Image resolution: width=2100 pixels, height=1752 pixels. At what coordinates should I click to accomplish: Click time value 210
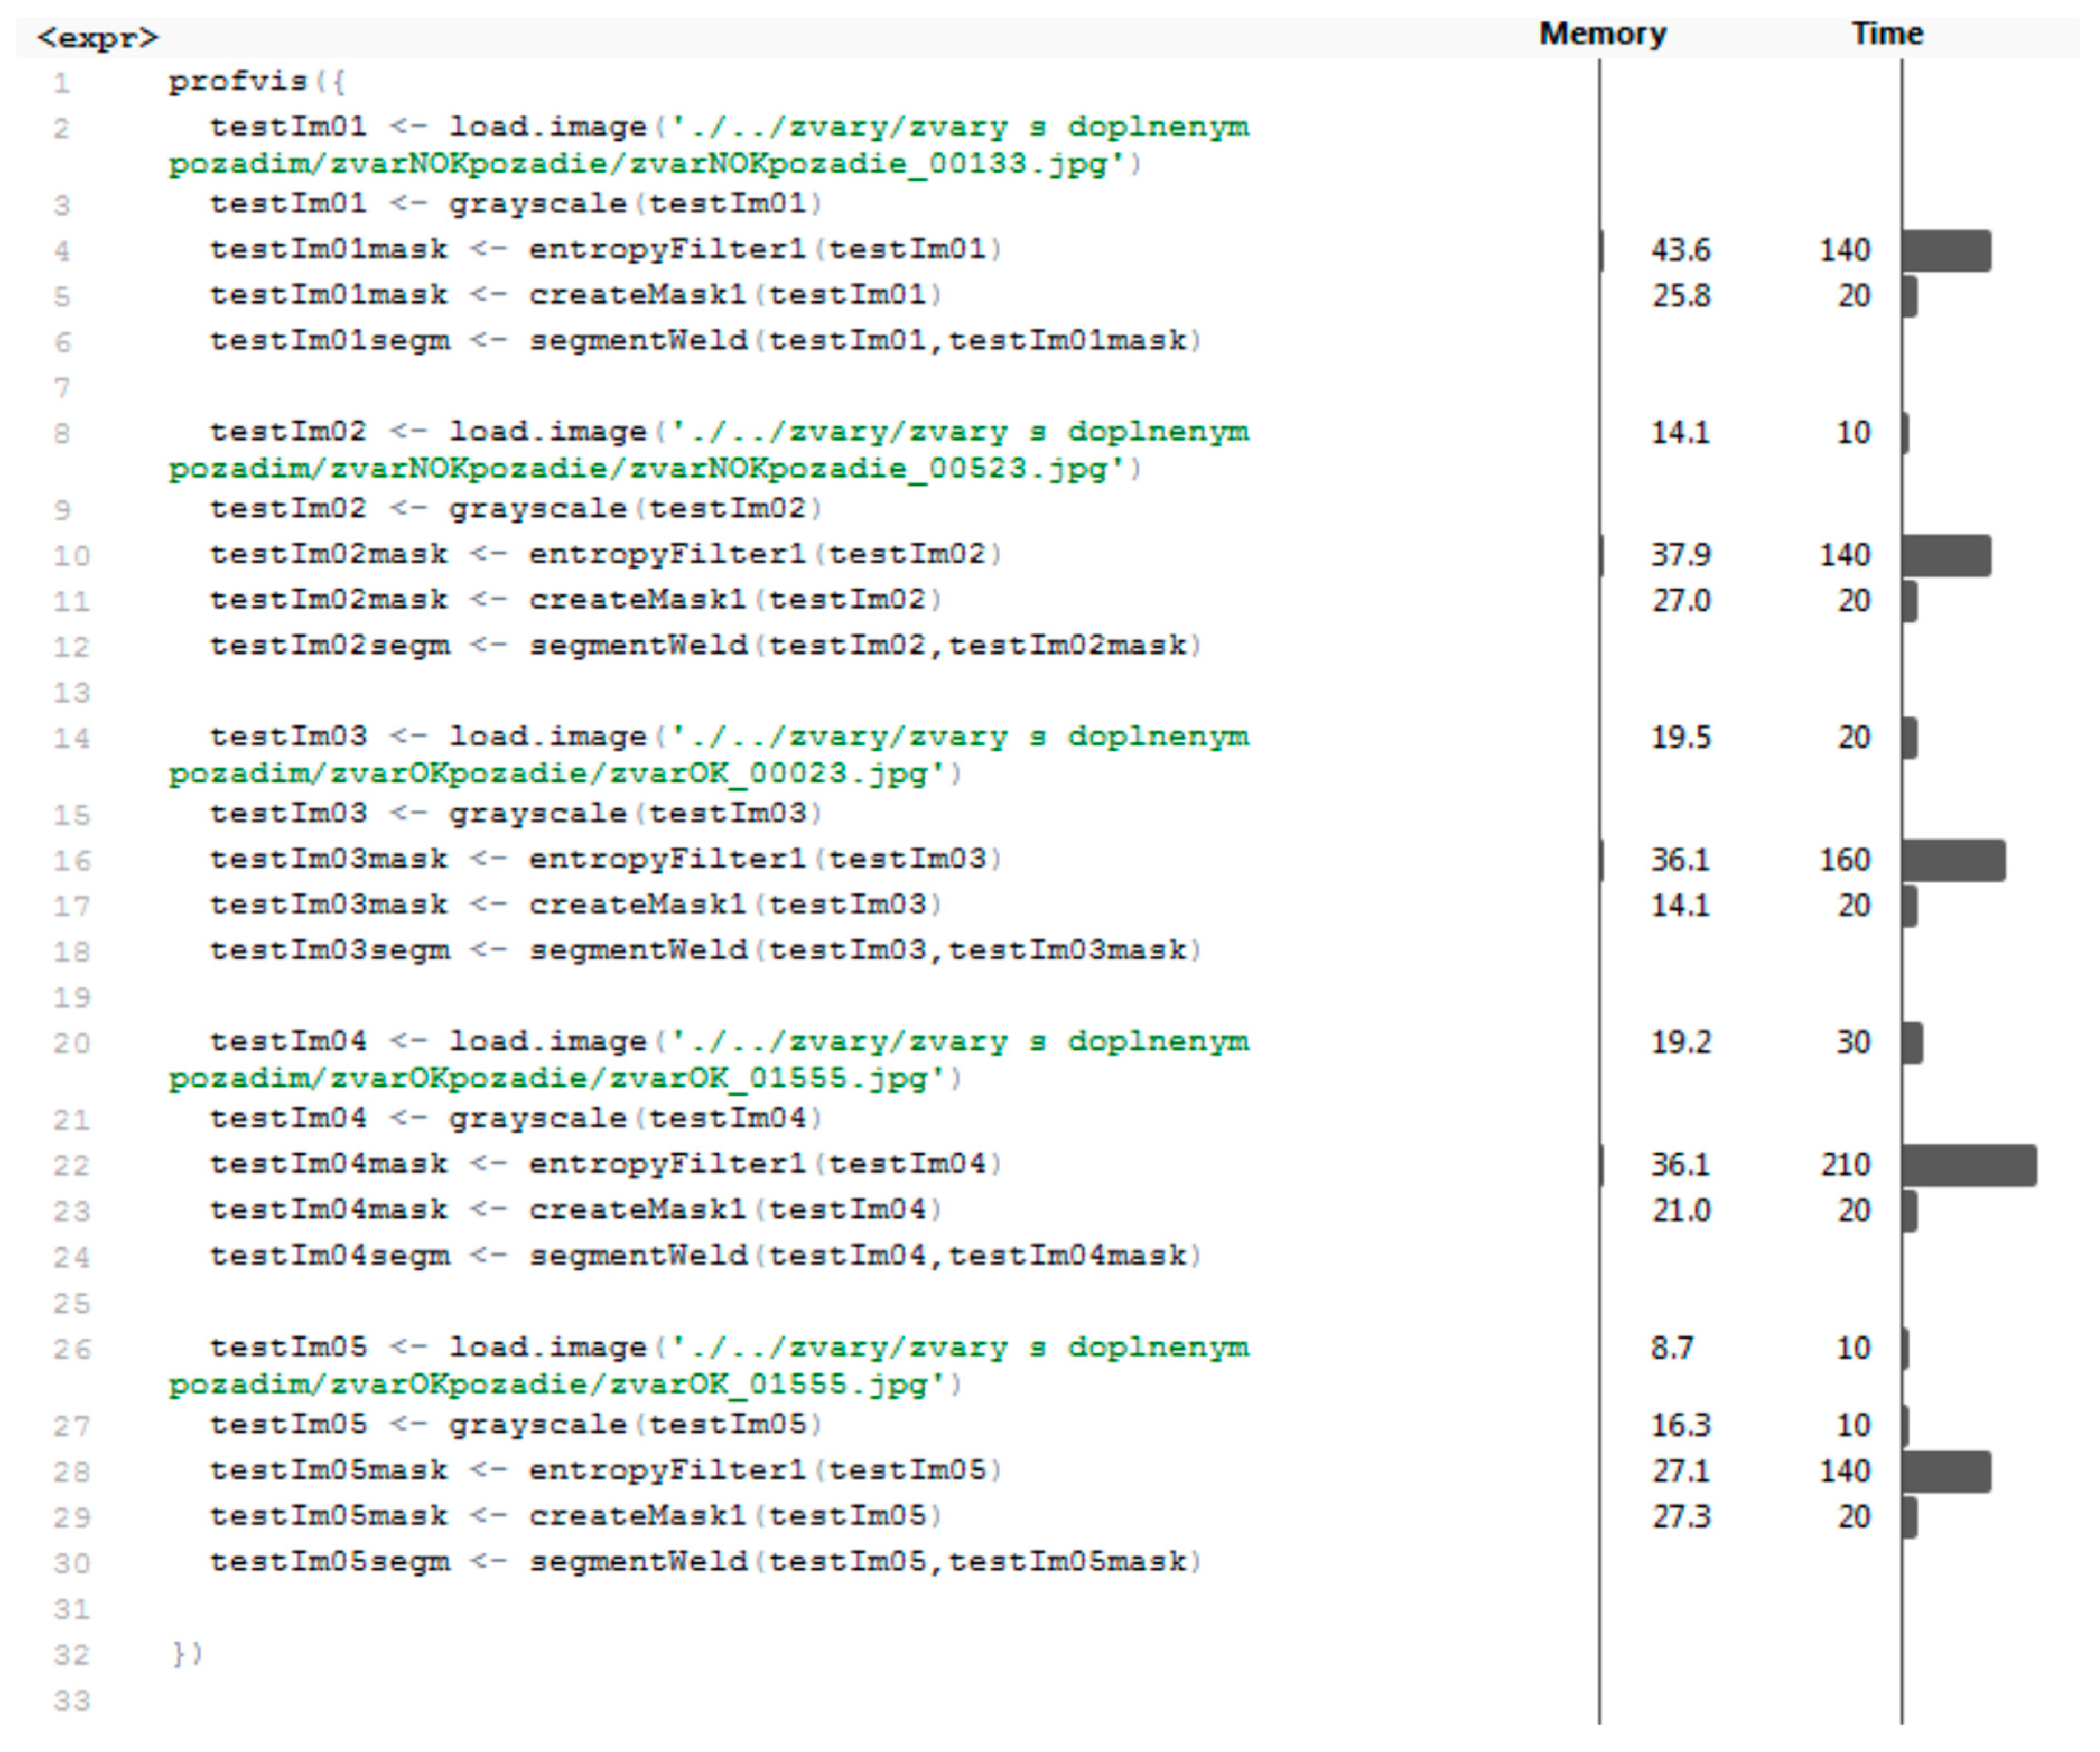coord(1845,1165)
